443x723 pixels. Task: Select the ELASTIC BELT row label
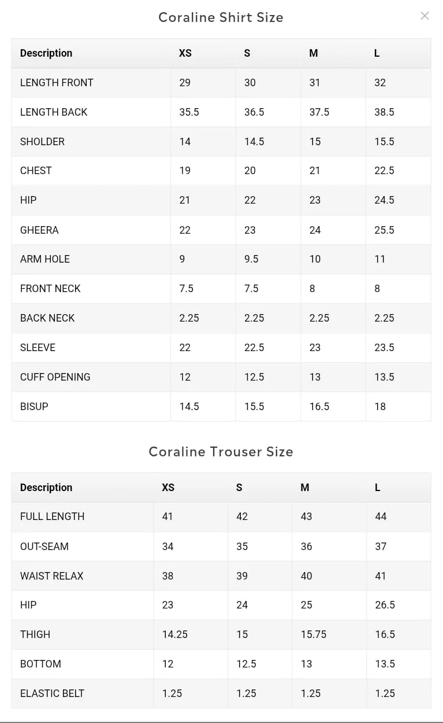coord(52,694)
